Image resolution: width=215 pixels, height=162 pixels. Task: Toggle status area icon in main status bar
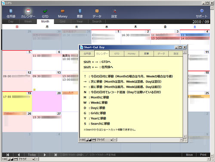pos(15,159)
